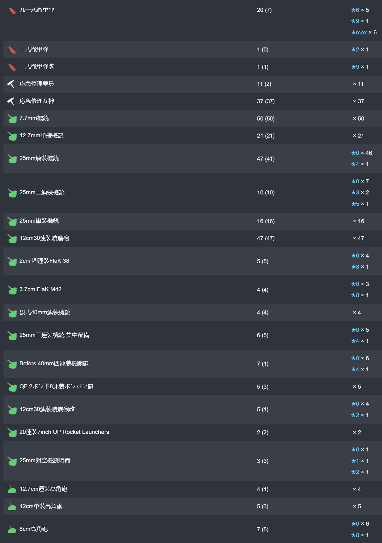Click the 12.7cm連装高角砲 turret icon
Viewport: 382px width, 543px height.
pyautogui.click(x=12, y=489)
